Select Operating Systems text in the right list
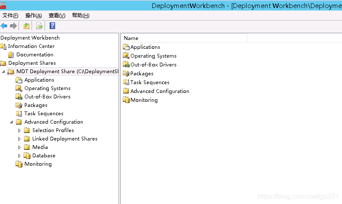 point(154,56)
